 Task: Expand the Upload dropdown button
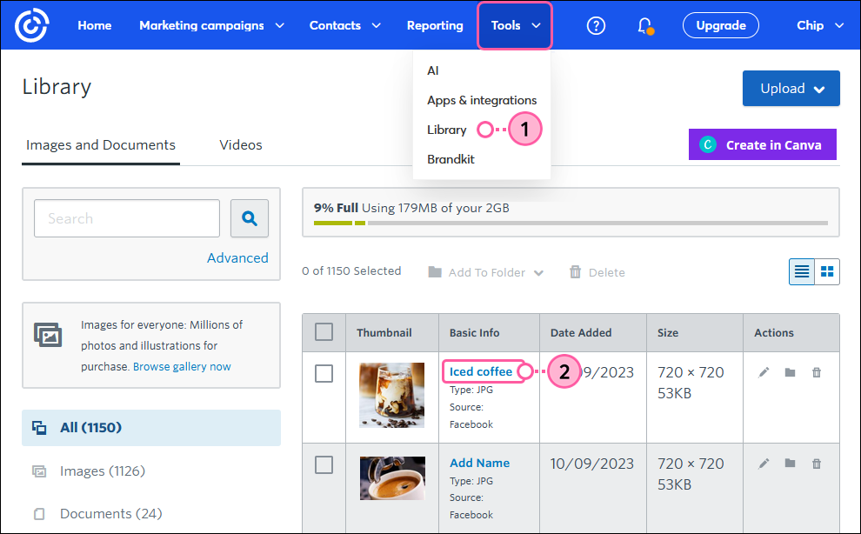pyautogui.click(x=791, y=88)
